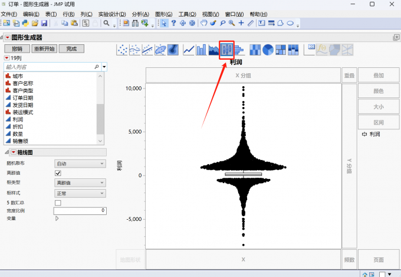This screenshot has height=277, width=401.
Task: Click the 颜色 drop zone
Action: coord(379,91)
